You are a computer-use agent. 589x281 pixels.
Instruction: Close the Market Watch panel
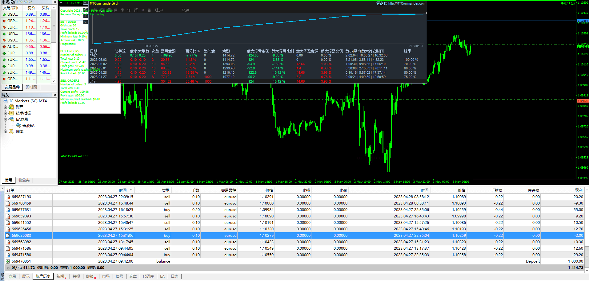(55, 2)
